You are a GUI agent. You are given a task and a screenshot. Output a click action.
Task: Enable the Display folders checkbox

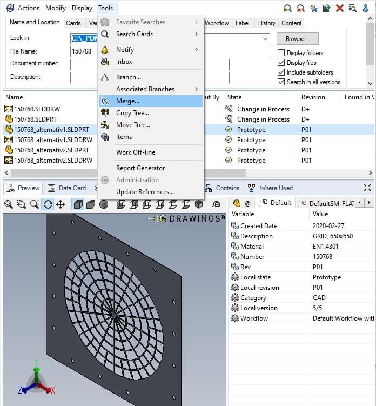click(281, 53)
